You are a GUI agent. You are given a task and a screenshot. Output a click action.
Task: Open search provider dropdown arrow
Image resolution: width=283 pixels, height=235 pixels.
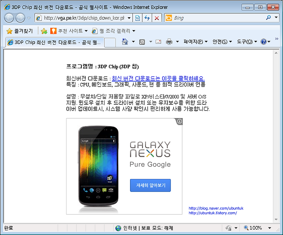(x=276, y=18)
